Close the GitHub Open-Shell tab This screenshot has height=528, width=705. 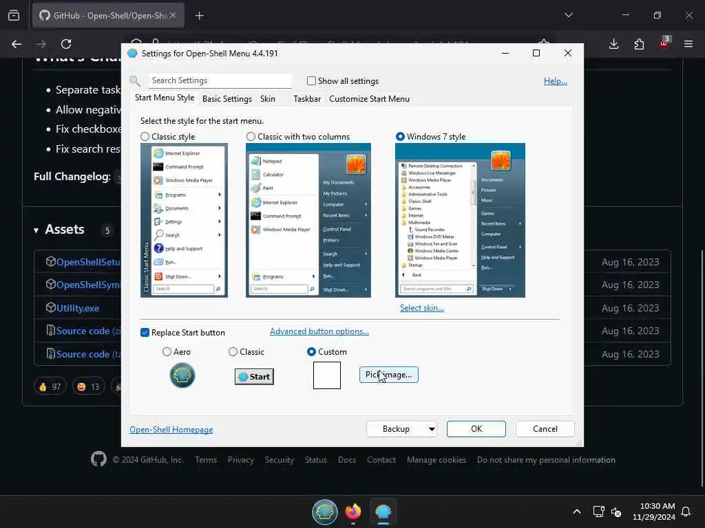click(173, 15)
